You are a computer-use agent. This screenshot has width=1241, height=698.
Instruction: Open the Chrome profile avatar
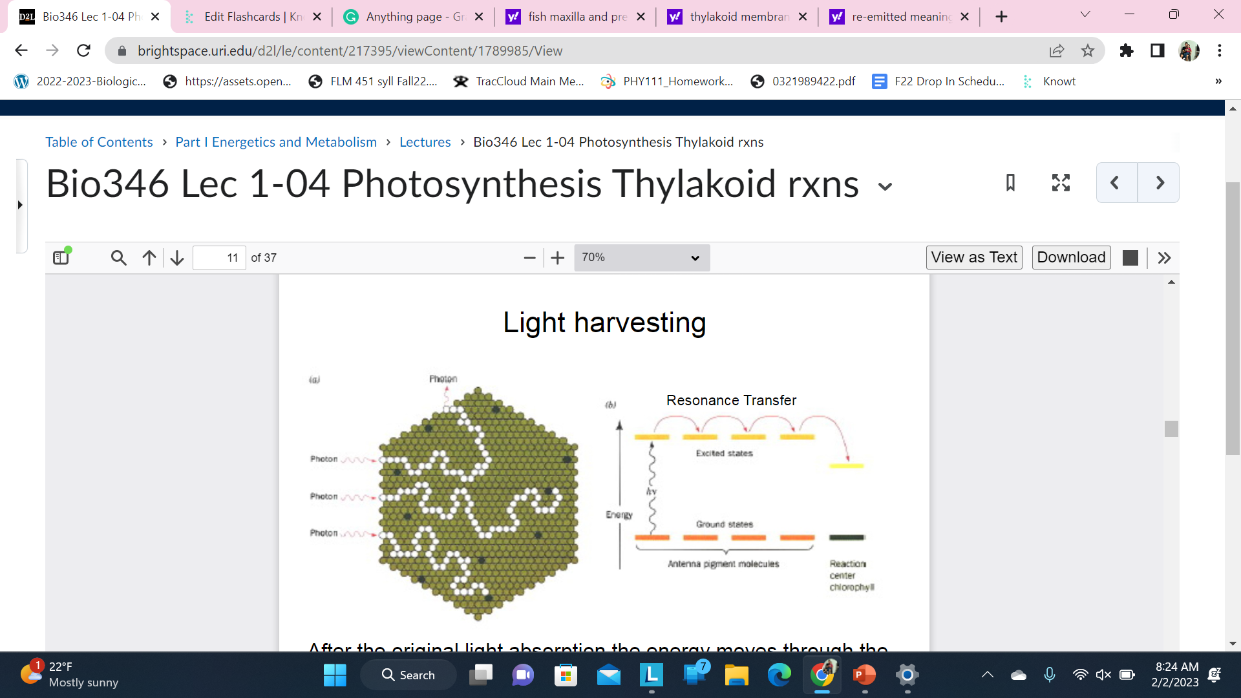[x=1189, y=50]
